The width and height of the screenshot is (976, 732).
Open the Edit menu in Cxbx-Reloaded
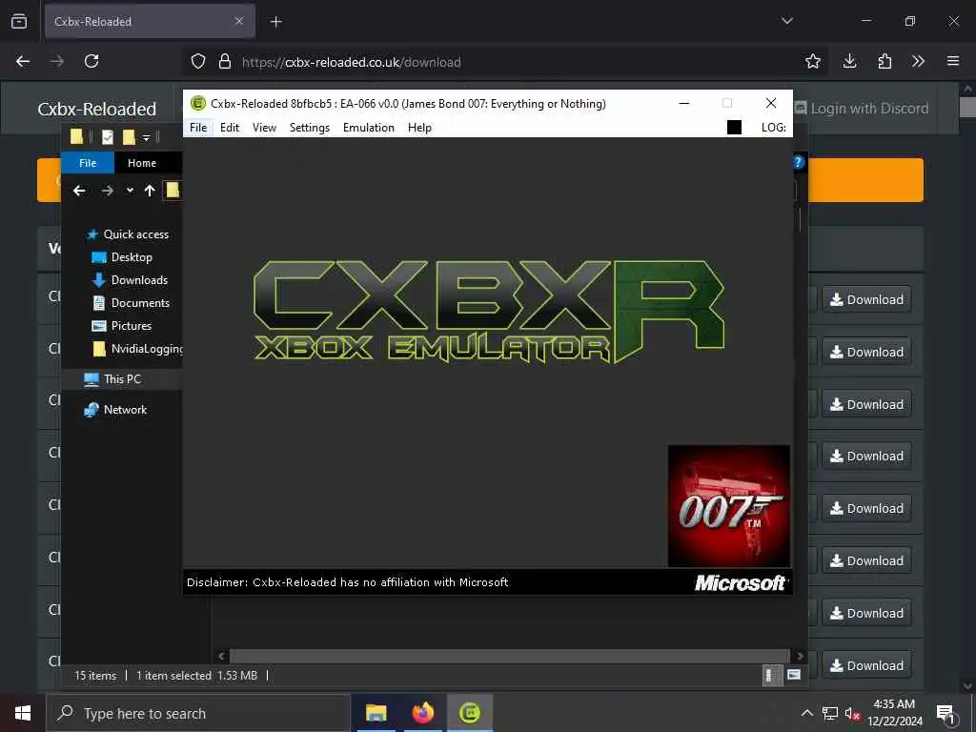(x=229, y=128)
